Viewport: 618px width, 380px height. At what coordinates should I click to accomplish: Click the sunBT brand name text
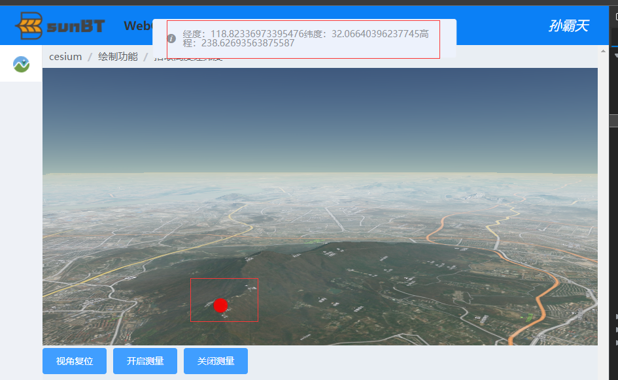pyautogui.click(x=75, y=27)
